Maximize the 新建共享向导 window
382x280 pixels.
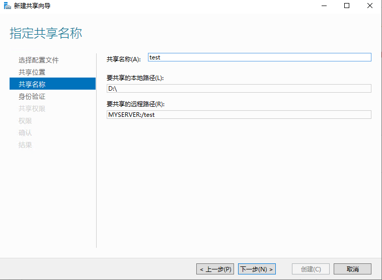346,6
